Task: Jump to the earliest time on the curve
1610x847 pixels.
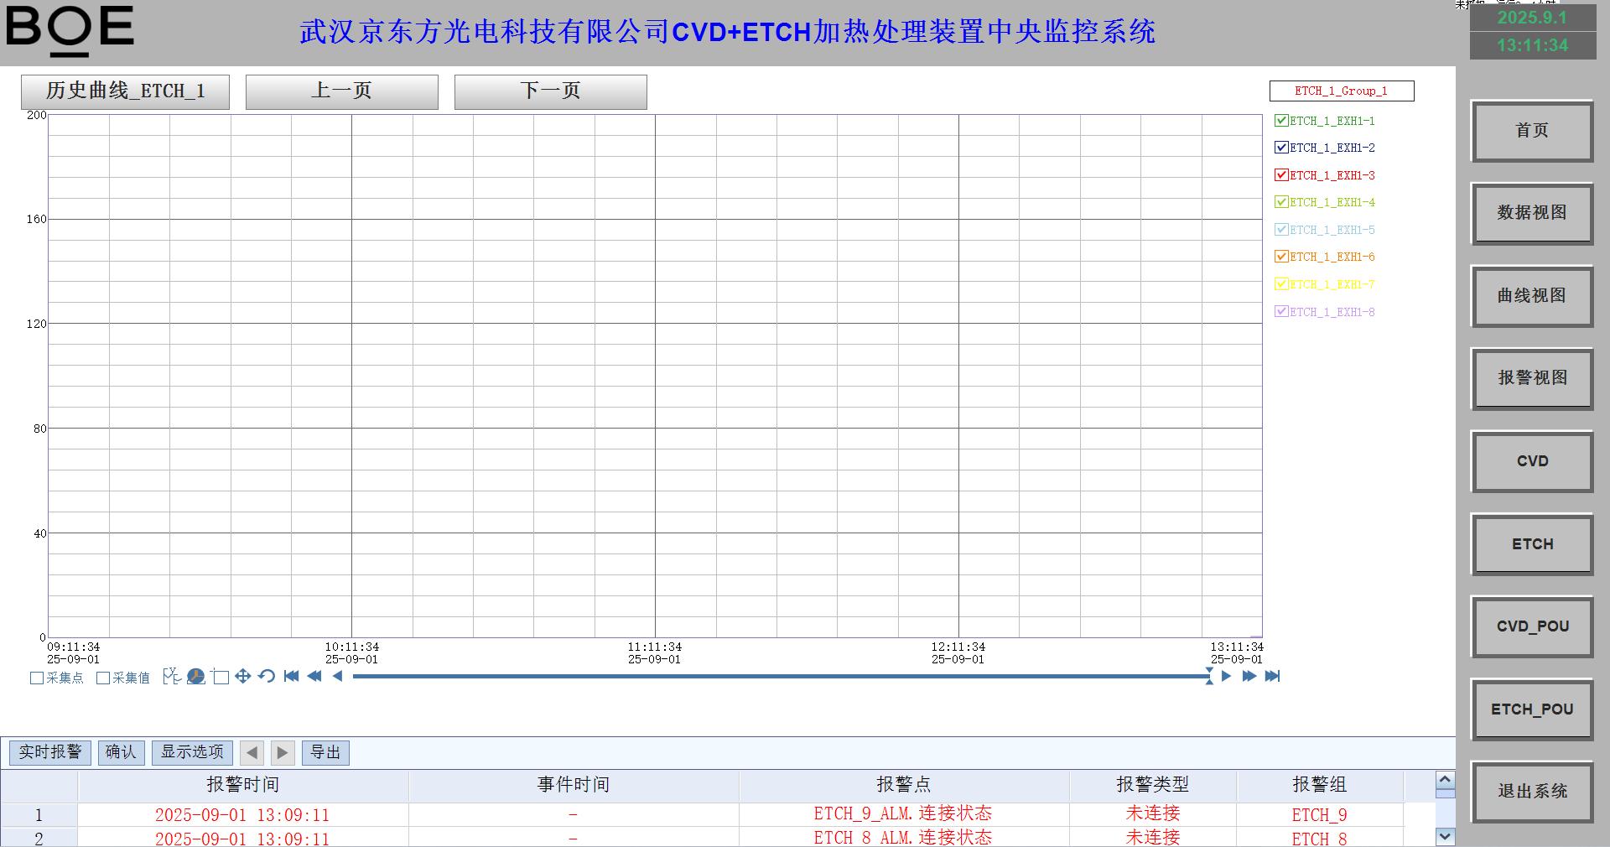Action: coord(291,677)
